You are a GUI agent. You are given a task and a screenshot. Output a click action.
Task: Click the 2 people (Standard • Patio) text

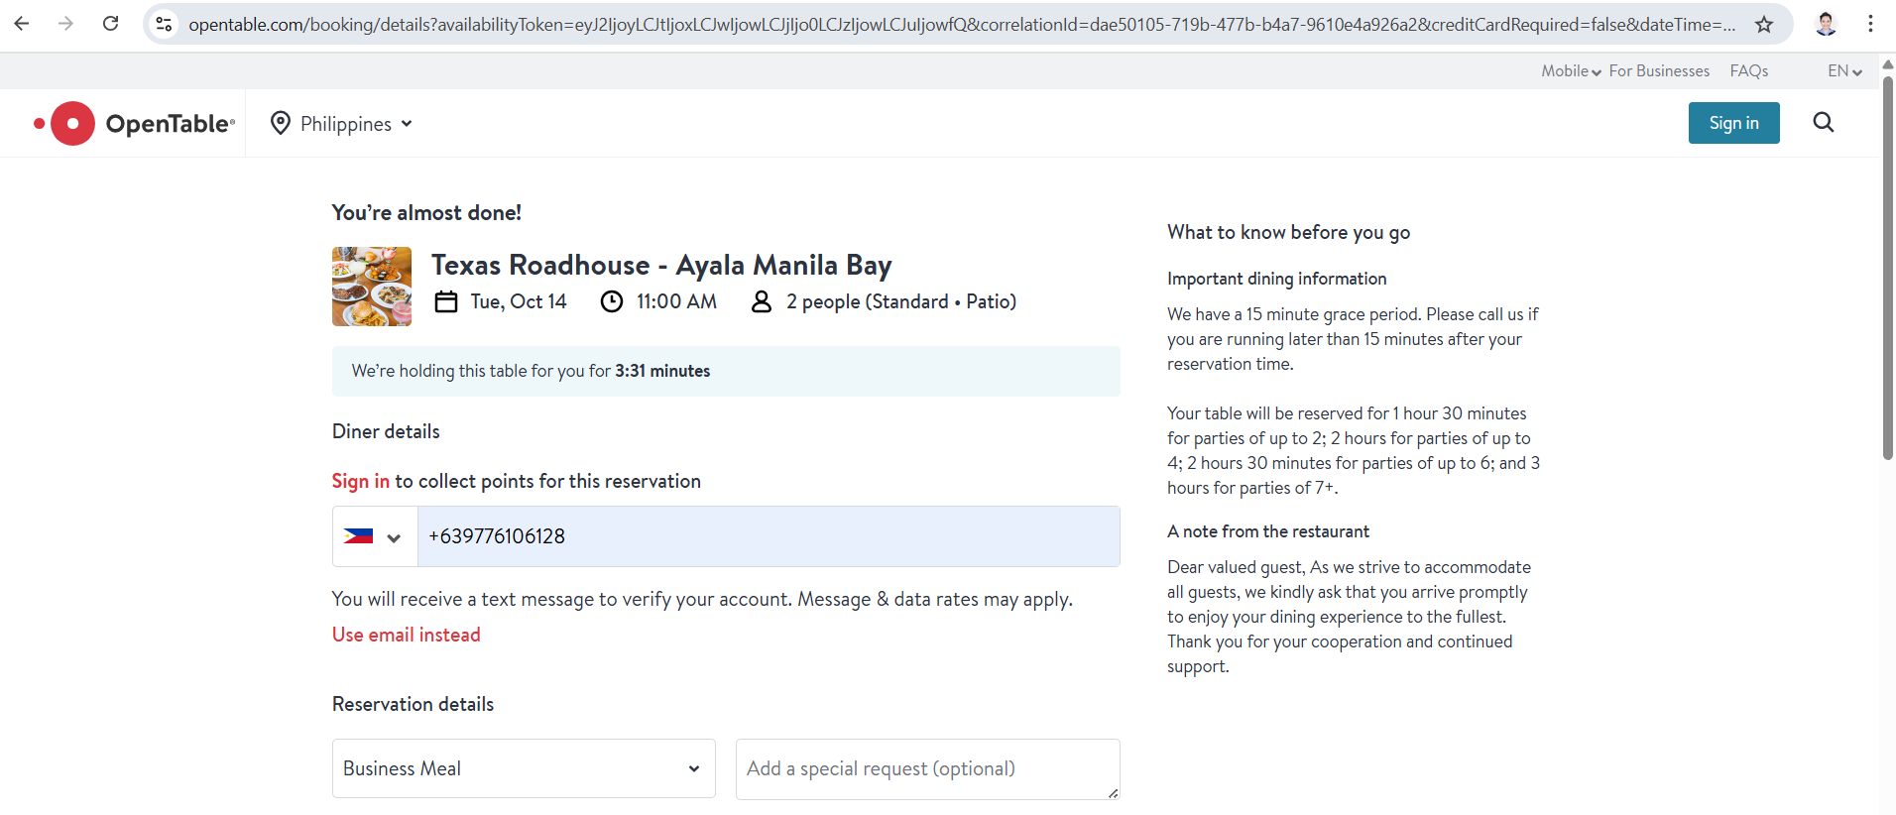tap(901, 301)
